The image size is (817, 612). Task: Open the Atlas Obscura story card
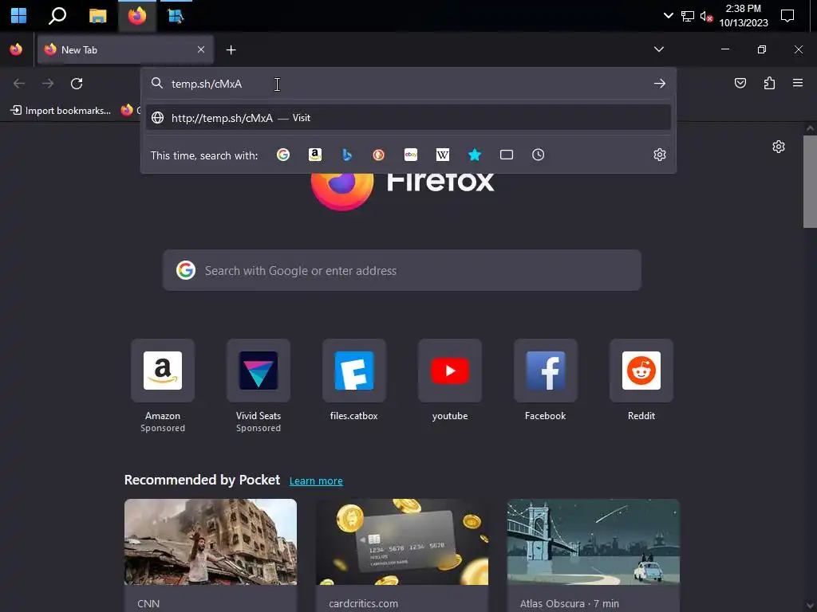[x=594, y=555]
